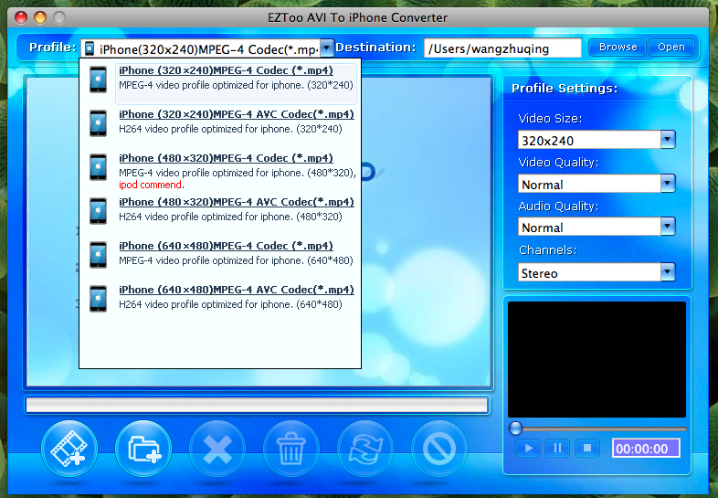Click the add folder icon
The width and height of the screenshot is (718, 498).
coord(143,449)
